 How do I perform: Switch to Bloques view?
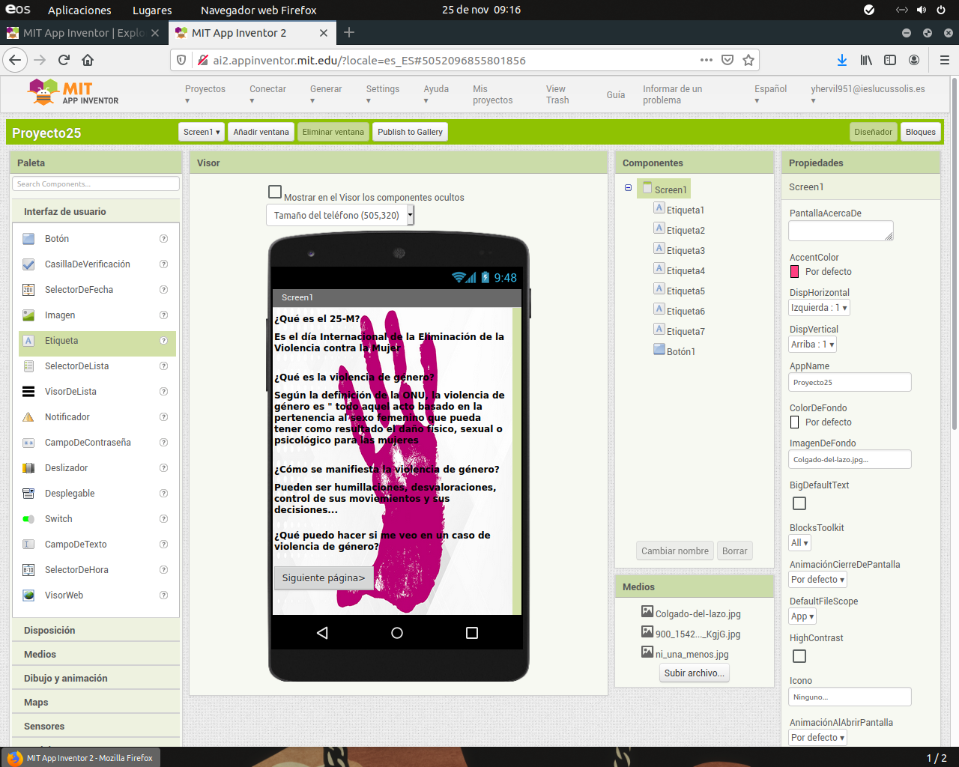(x=920, y=132)
